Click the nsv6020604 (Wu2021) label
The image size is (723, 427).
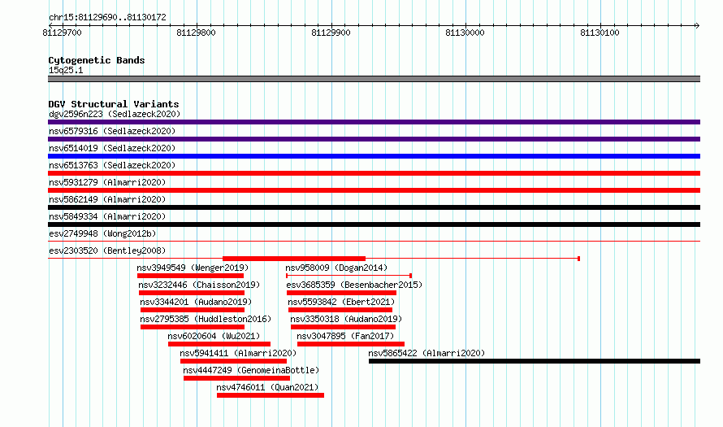tap(214, 336)
